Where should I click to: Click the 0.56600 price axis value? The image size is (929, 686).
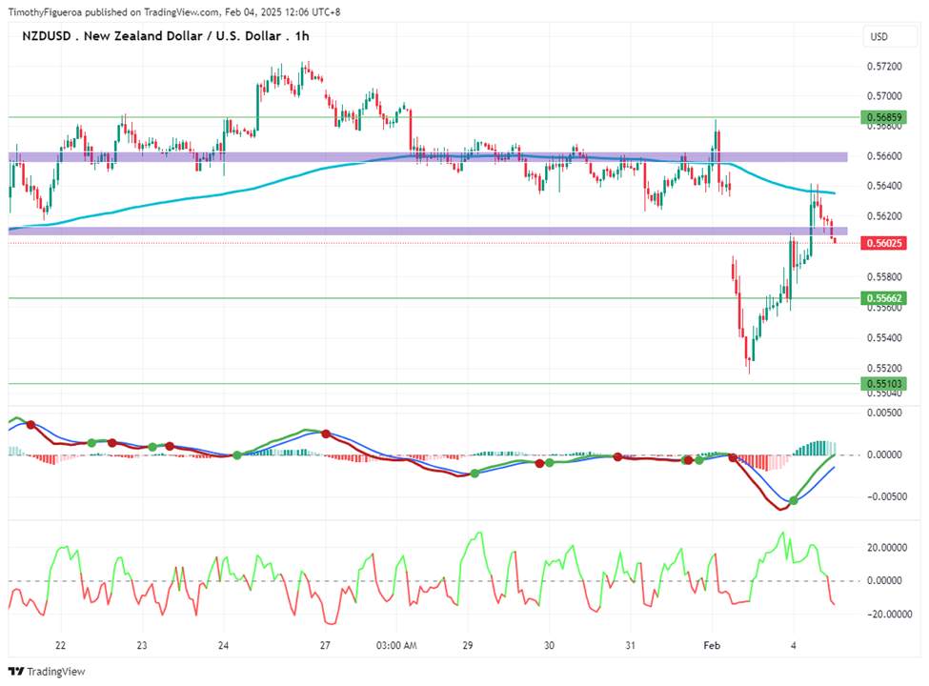pyautogui.click(x=884, y=156)
